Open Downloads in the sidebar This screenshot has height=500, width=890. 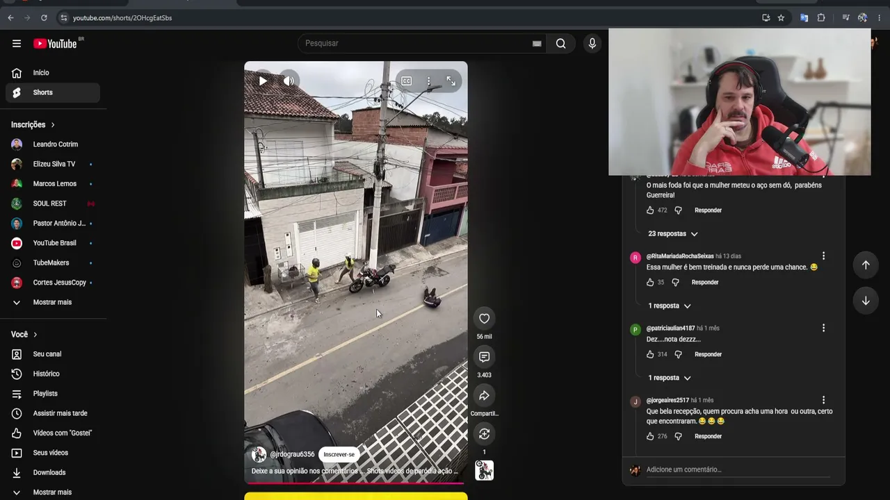coord(53,472)
